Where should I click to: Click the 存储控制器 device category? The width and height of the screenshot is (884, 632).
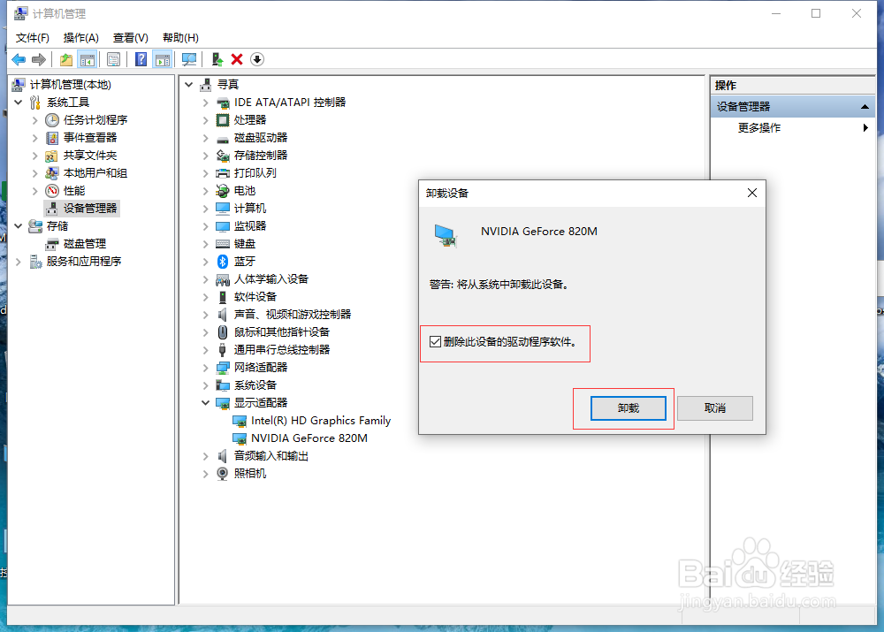tap(261, 155)
